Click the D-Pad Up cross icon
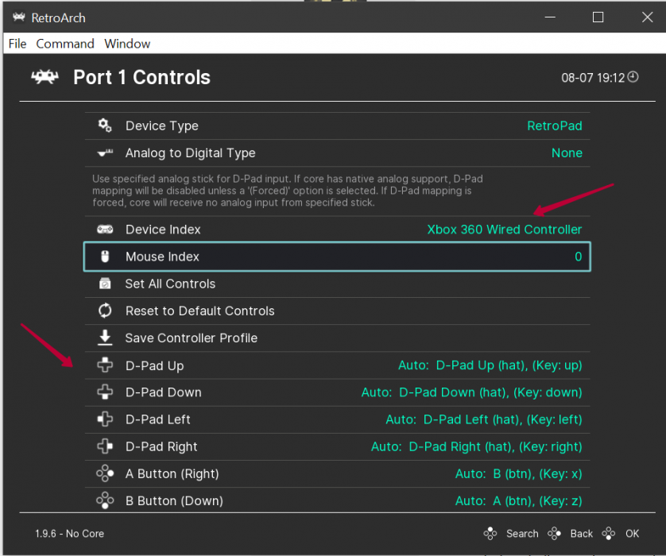Screen dimensions: 666x556 click(105, 365)
